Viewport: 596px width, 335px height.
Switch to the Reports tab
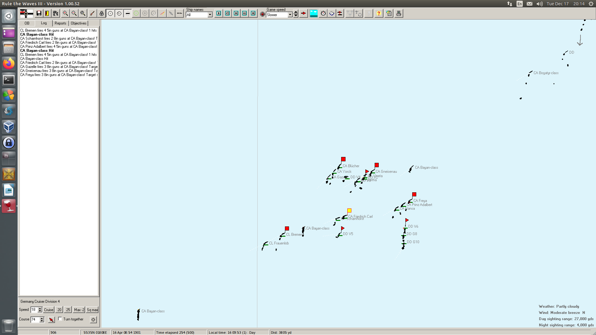(x=60, y=23)
